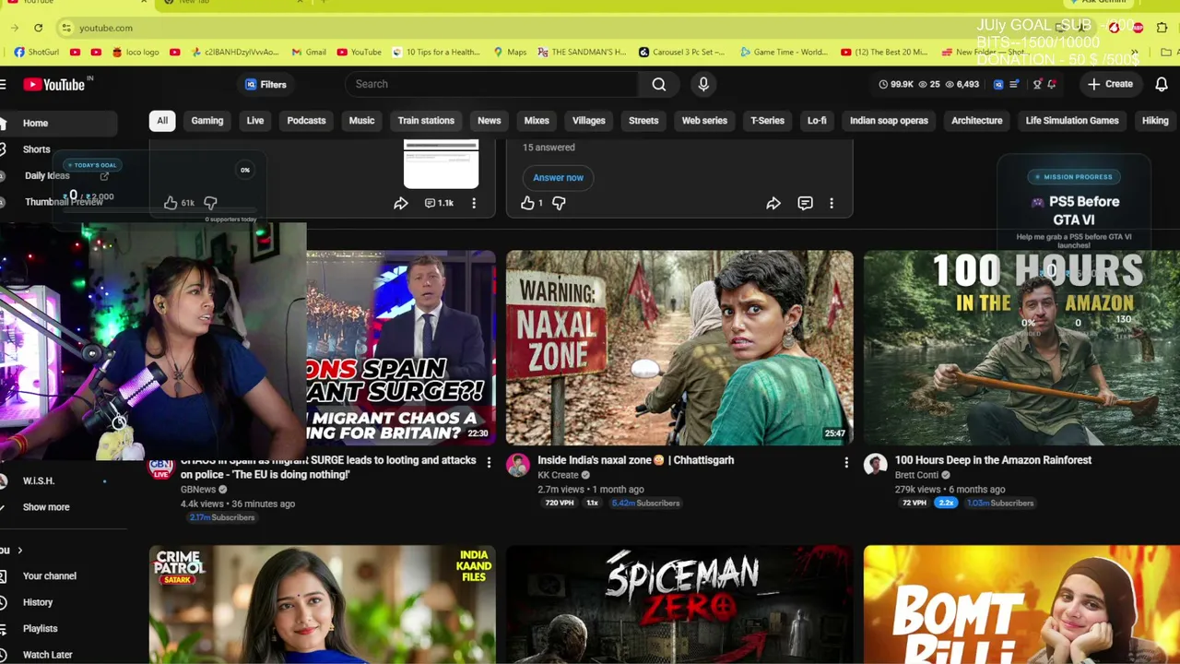This screenshot has width=1180, height=664.
Task: Open more options for GBNews migrant surge video
Action: point(489,462)
